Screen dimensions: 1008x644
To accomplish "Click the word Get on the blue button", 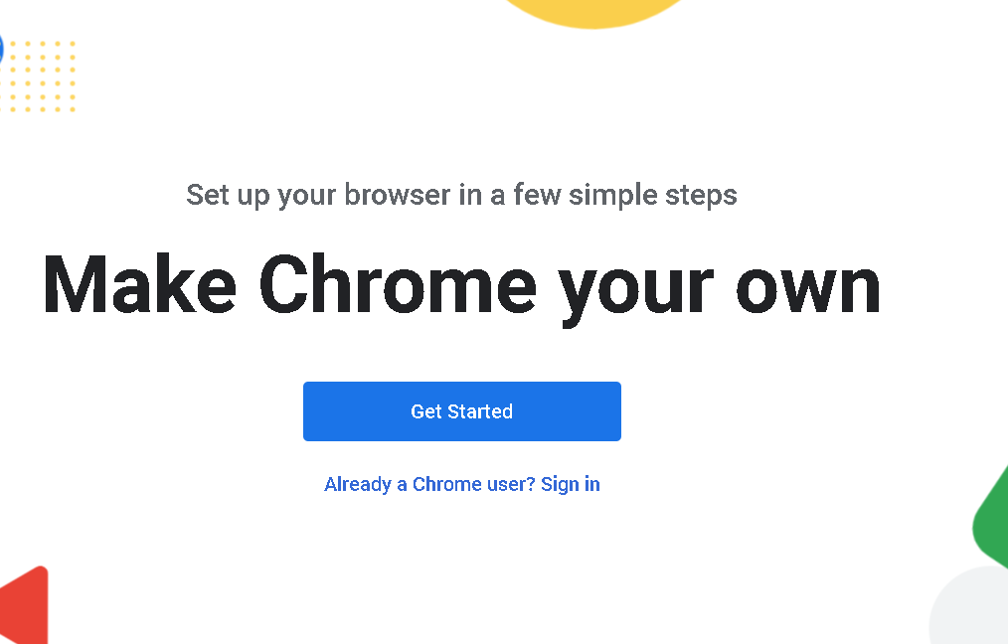I will tap(425, 411).
